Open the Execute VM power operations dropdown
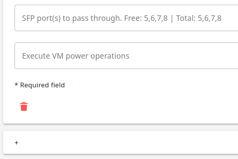This screenshot has height=159, width=238. [x=126, y=56]
